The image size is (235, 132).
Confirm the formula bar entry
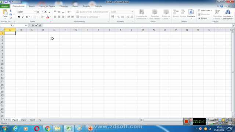pyautogui.click(x=36, y=25)
